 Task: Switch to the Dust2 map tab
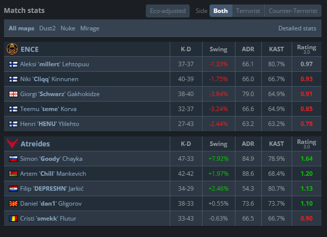47,28
